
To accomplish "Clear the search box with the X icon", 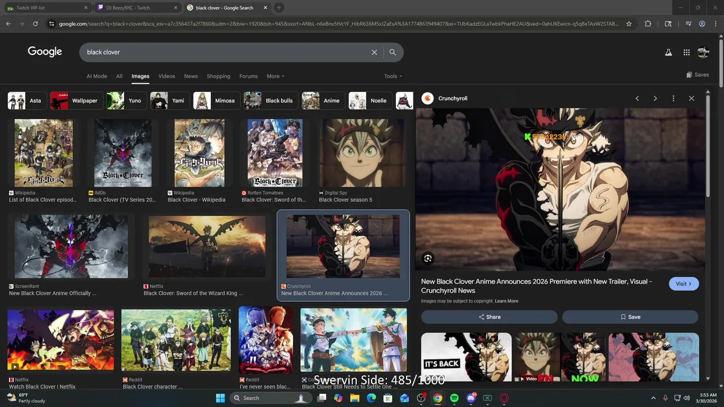I will tap(374, 52).
